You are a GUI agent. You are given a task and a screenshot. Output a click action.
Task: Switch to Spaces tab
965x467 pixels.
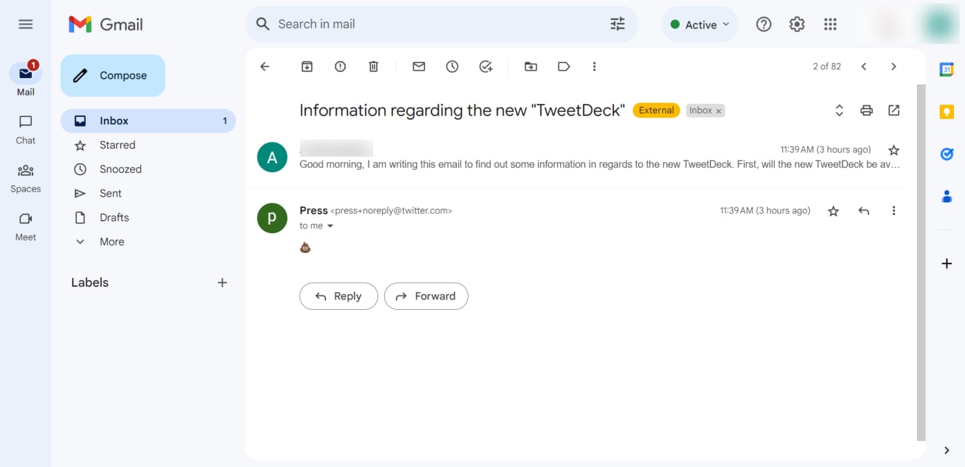26,178
